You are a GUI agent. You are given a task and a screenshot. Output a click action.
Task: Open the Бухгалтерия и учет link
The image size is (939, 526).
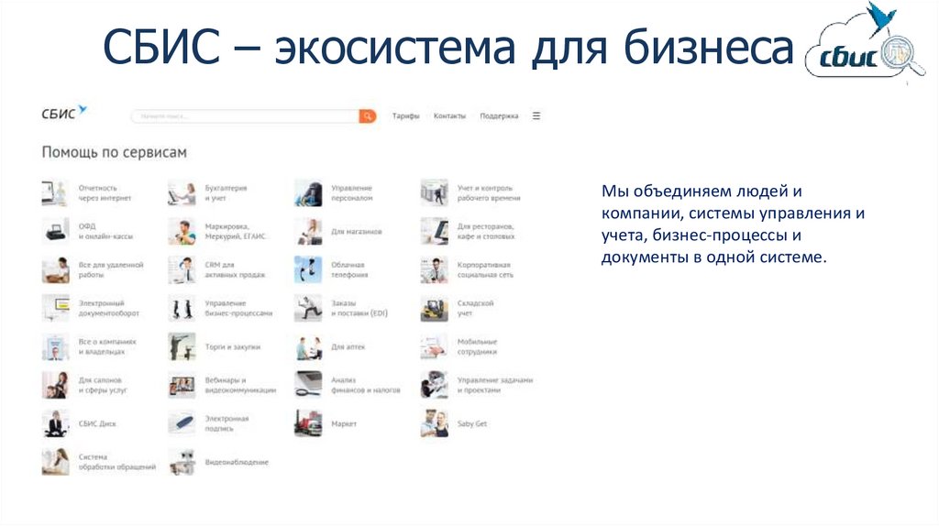tap(226, 192)
